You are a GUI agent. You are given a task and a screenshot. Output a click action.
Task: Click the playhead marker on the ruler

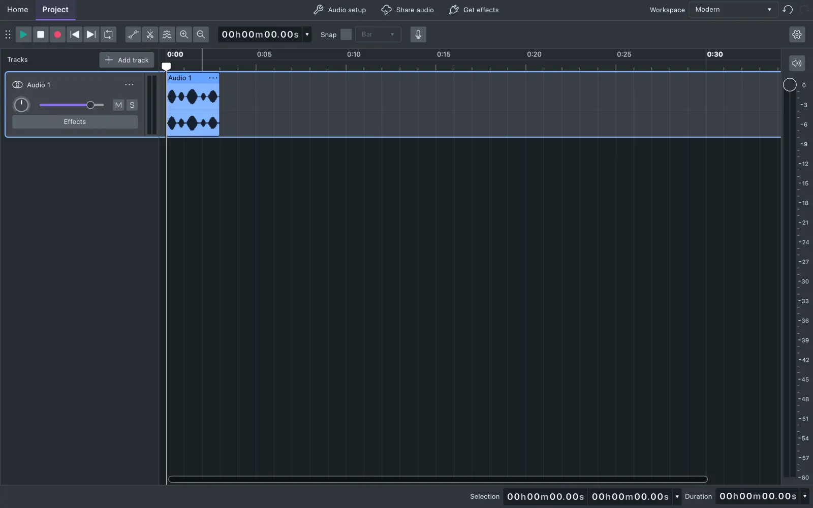coord(166,66)
